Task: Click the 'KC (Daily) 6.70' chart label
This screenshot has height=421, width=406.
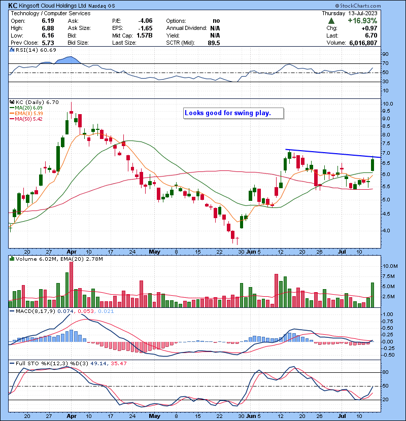Action: click(x=37, y=102)
